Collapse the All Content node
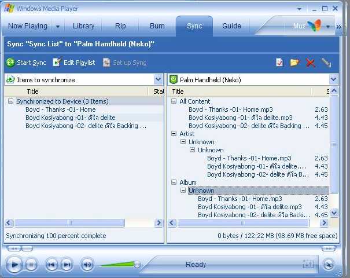 pyautogui.click(x=174, y=101)
